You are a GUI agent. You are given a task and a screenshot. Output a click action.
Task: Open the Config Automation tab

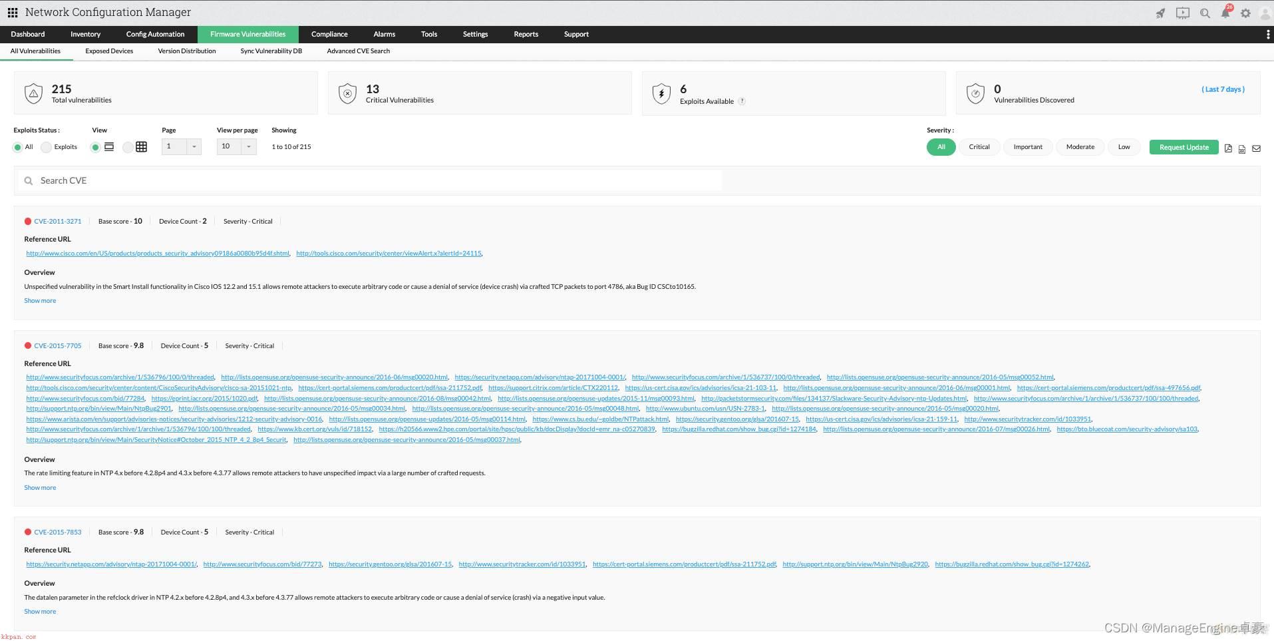point(155,35)
